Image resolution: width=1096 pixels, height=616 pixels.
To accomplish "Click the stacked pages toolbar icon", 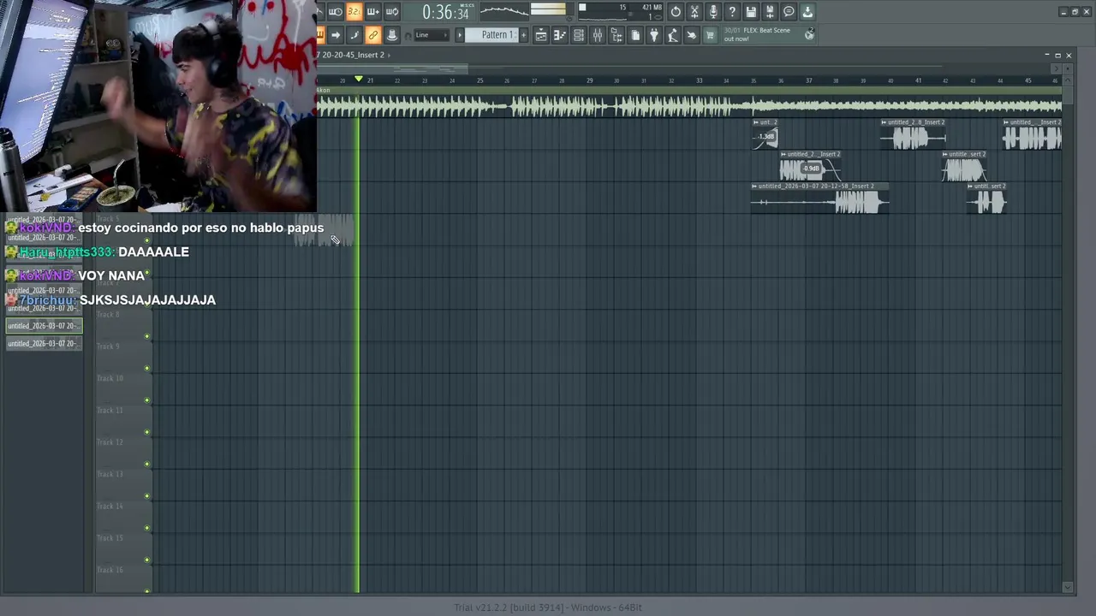I will 635,35.
